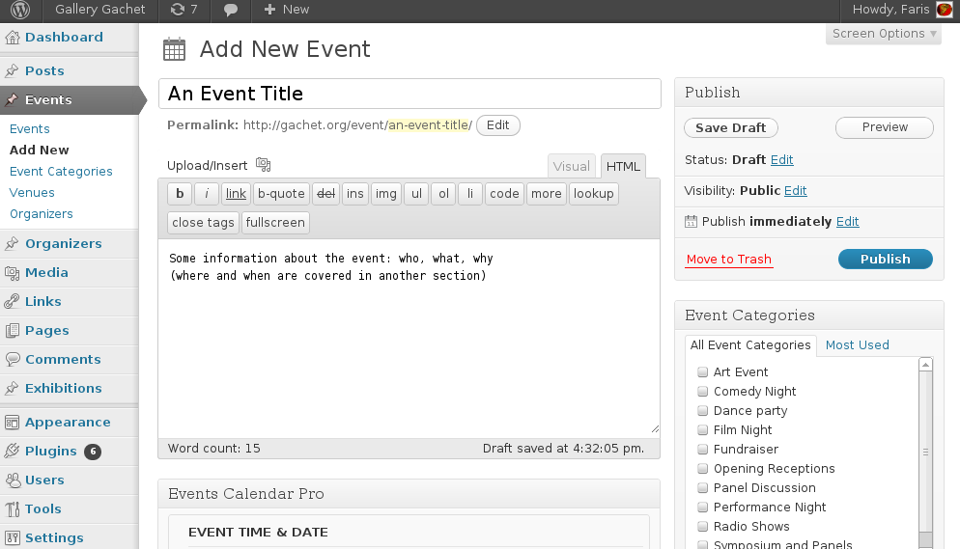Click the Dashboard house icon

pyautogui.click(x=13, y=38)
